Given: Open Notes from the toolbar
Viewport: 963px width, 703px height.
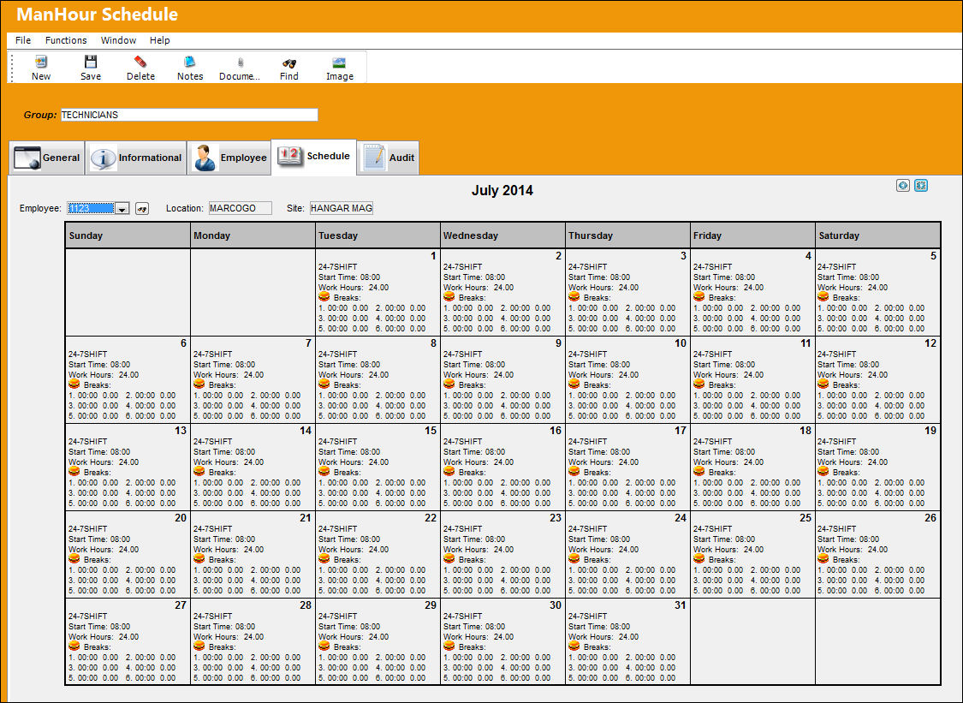Looking at the screenshot, I should point(190,62).
